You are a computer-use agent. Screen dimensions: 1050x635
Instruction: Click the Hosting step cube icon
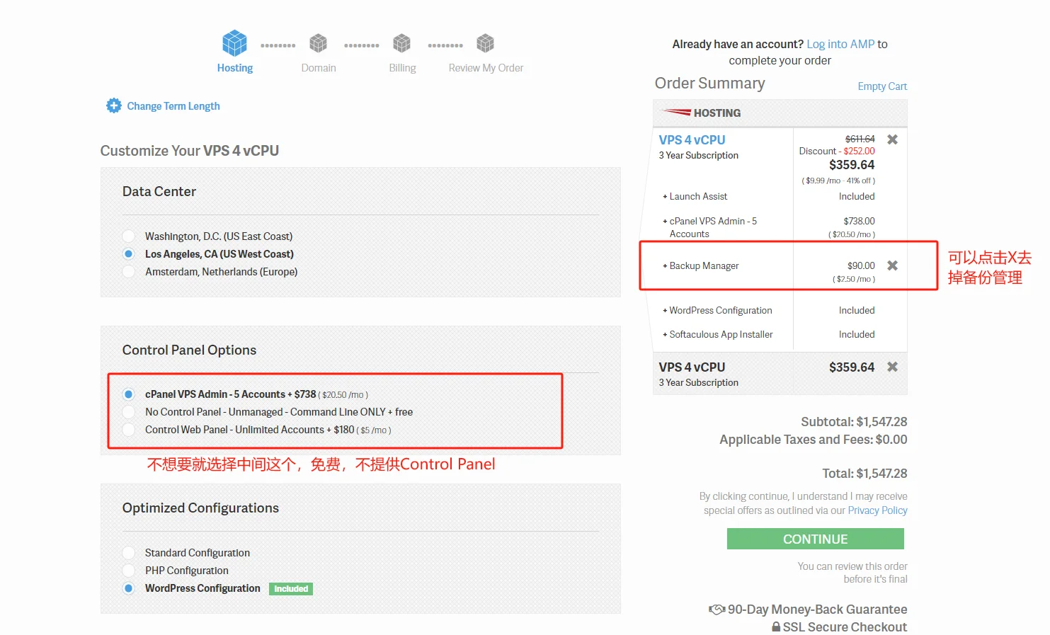pyautogui.click(x=234, y=43)
